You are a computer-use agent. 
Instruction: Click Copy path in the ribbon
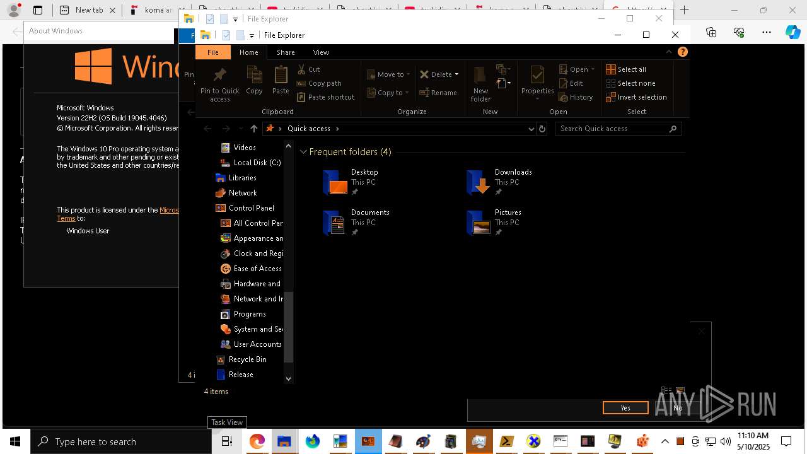tap(319, 83)
